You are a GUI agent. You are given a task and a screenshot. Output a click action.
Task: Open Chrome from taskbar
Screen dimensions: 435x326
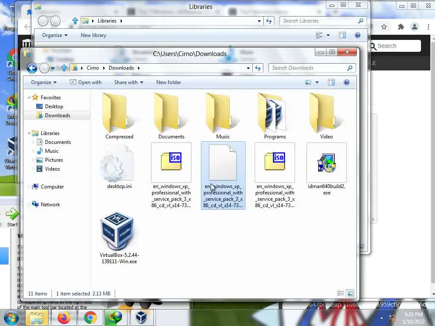pyautogui.click(x=90, y=318)
